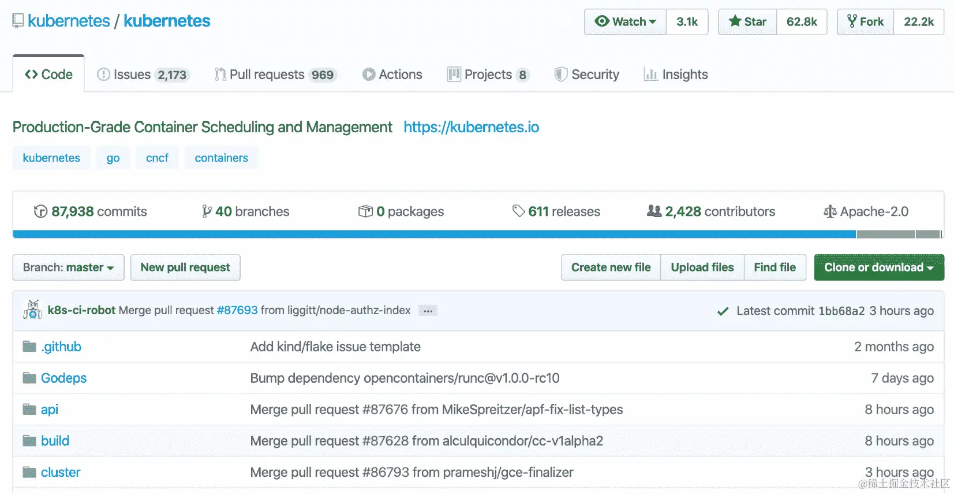Click the Security shield icon
Screen dimensions: 954x493
tap(560, 74)
